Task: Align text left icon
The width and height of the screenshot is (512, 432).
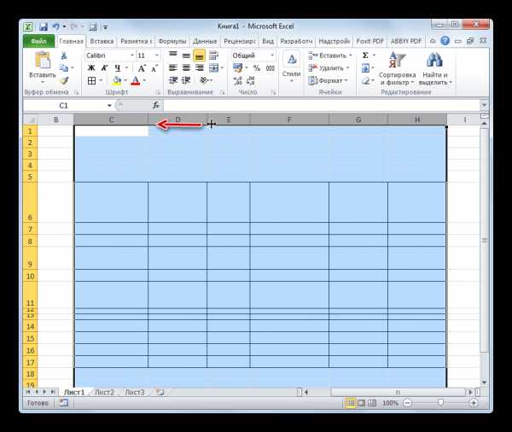Action: (x=173, y=68)
